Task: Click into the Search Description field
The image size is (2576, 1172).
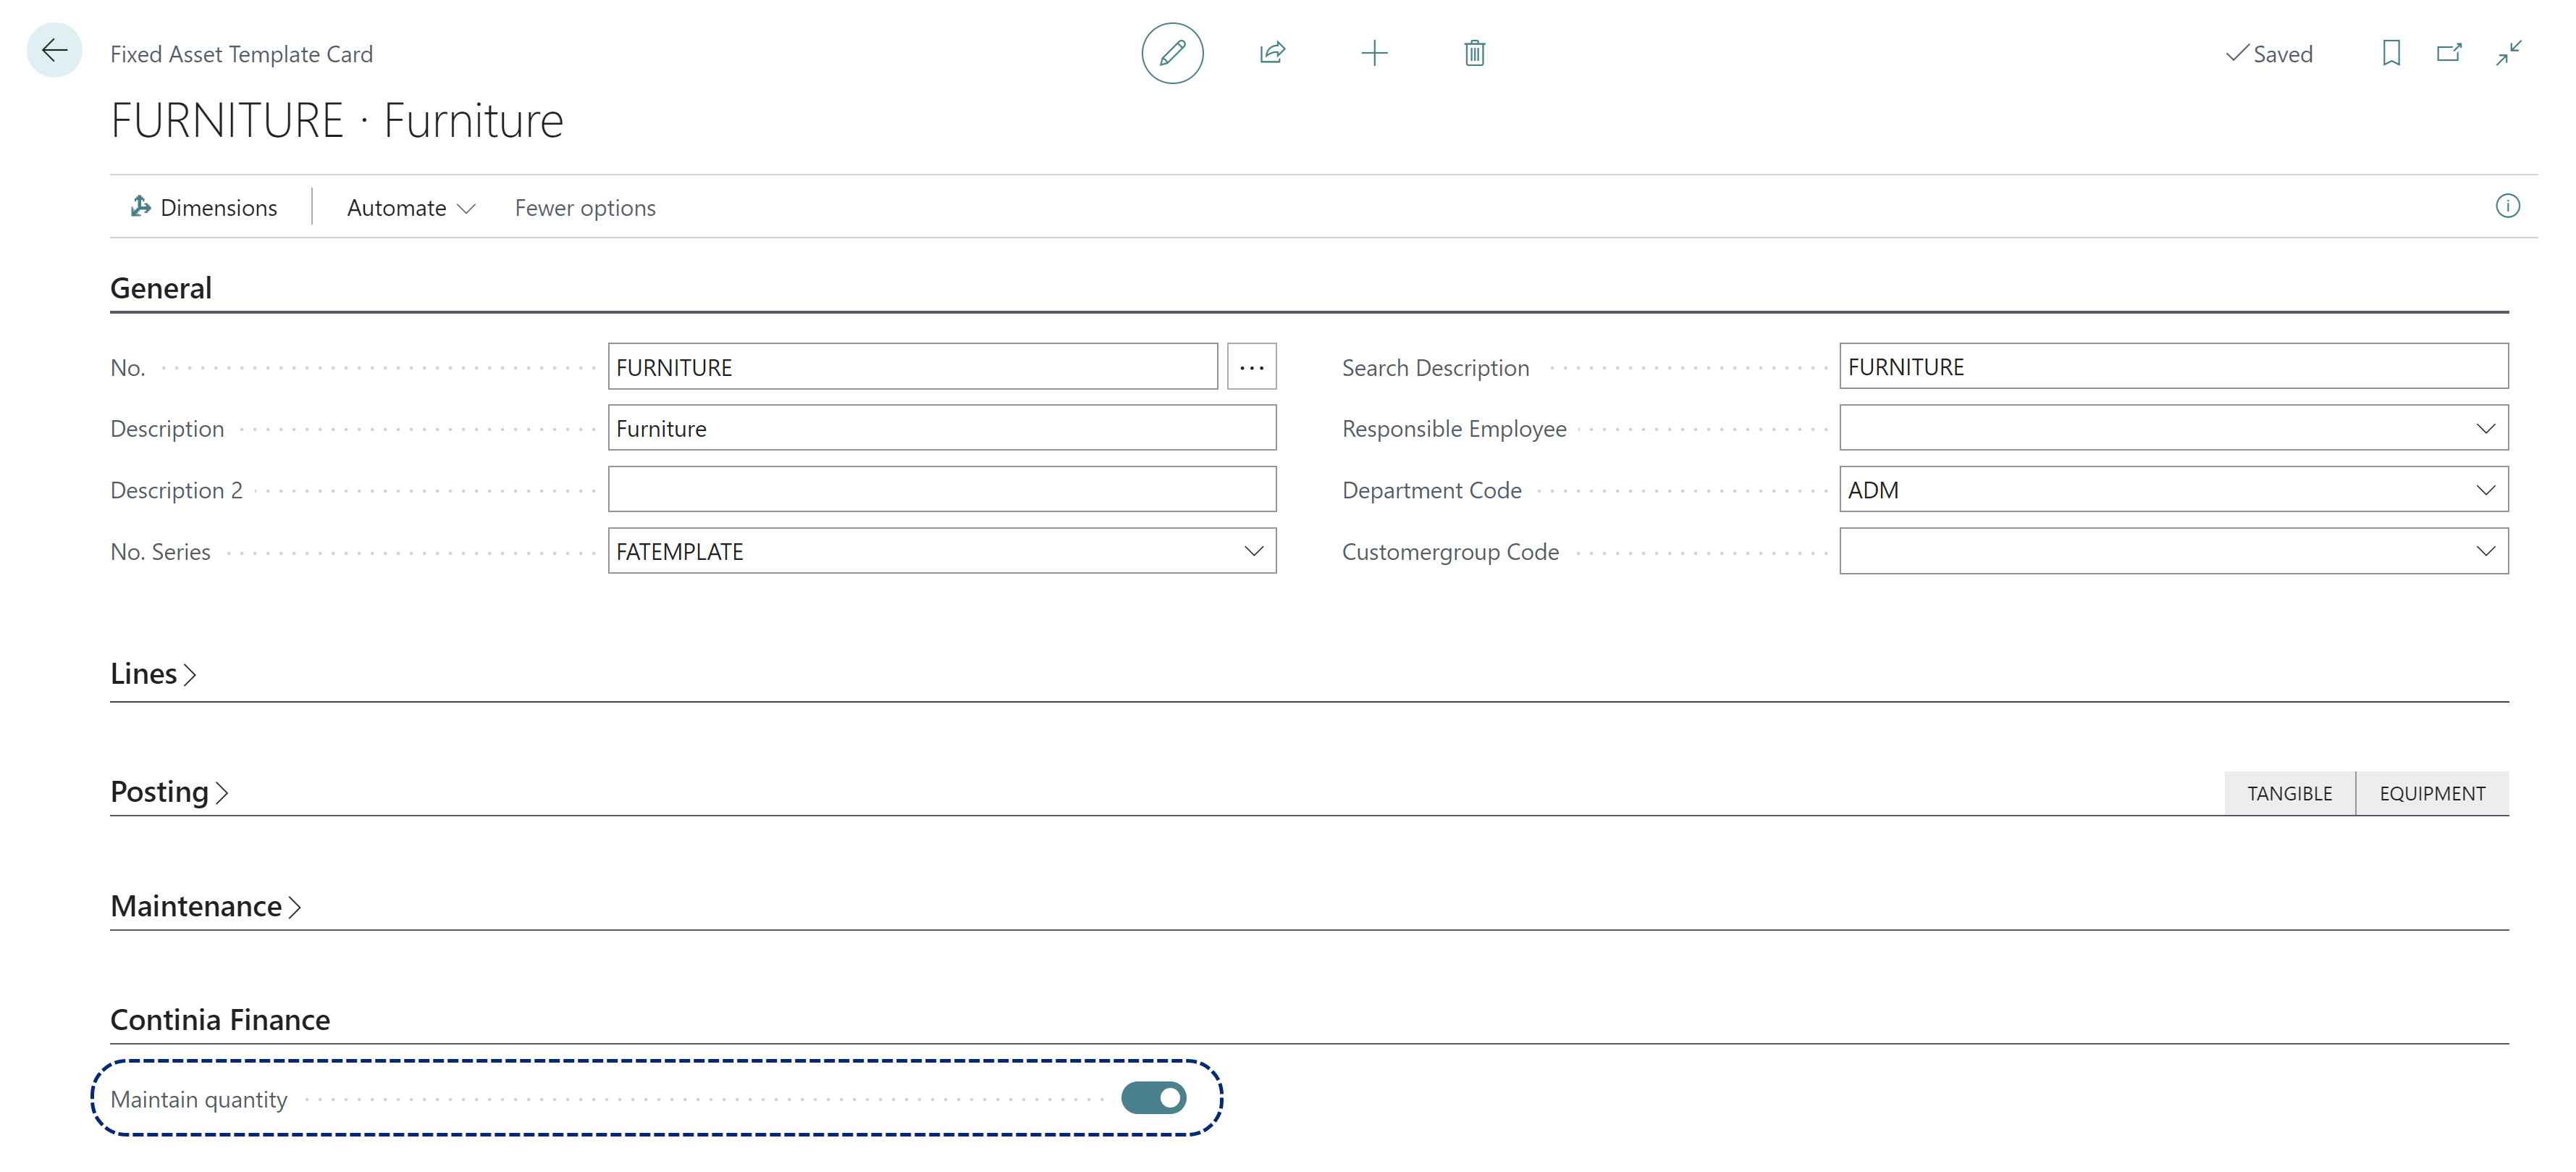Action: point(2174,367)
